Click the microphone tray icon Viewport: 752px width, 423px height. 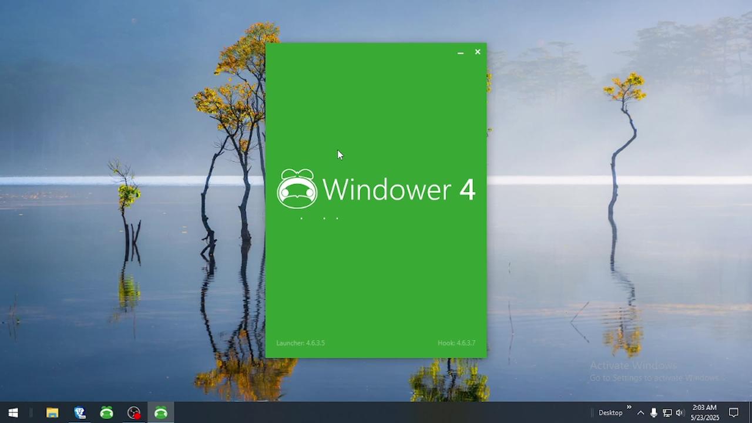click(x=653, y=412)
